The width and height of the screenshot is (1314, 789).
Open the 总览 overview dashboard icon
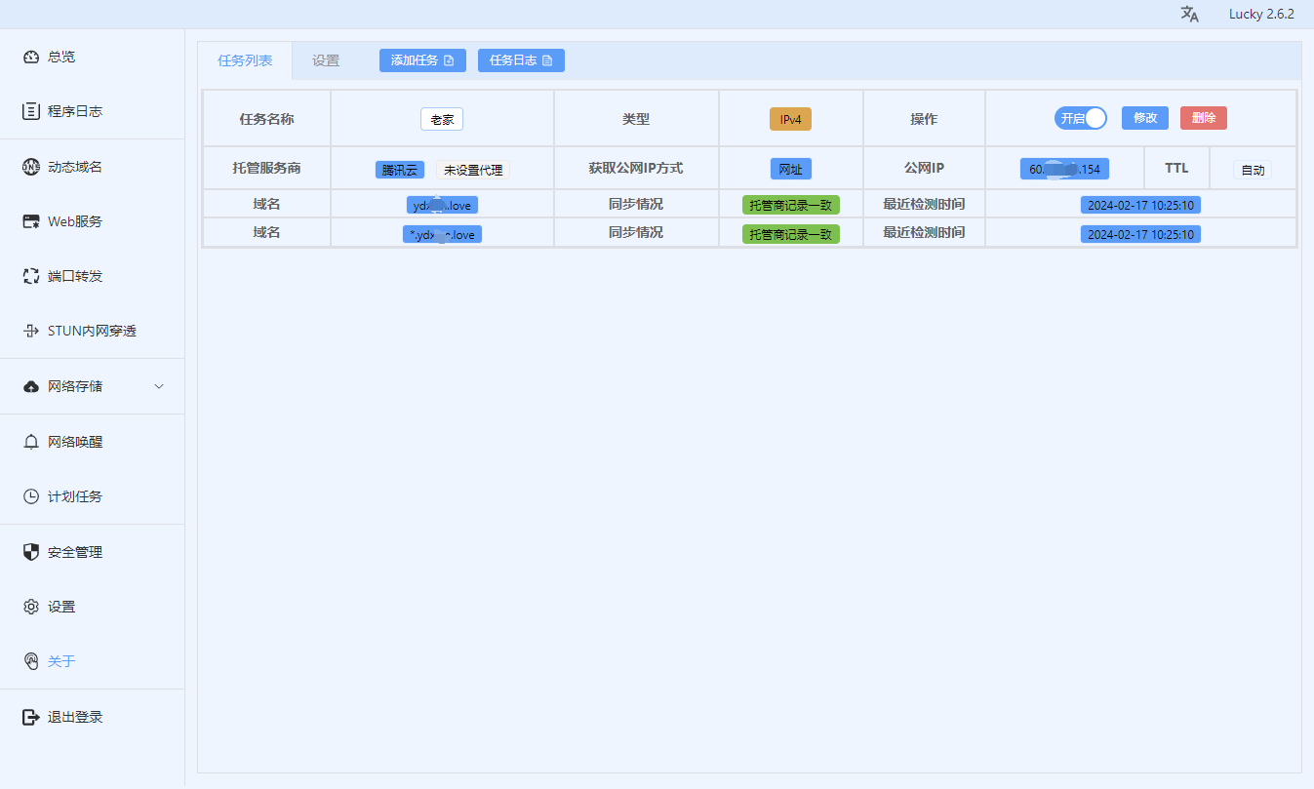point(31,57)
